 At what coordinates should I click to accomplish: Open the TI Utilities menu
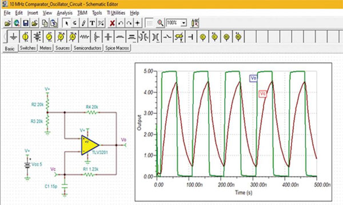coord(115,13)
